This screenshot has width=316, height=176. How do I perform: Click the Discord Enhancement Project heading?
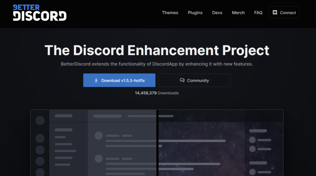157,50
